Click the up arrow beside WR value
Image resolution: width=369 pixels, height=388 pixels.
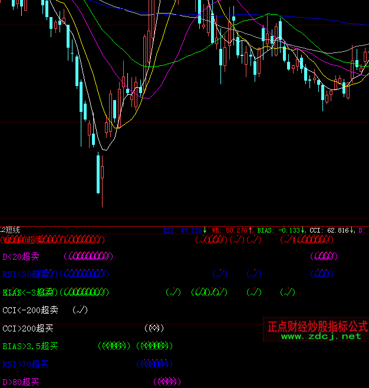coord(251,230)
